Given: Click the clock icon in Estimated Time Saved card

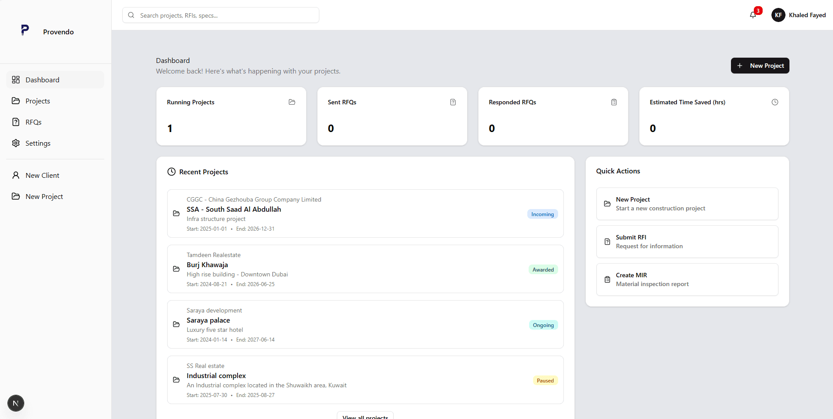Looking at the screenshot, I should [x=775, y=102].
